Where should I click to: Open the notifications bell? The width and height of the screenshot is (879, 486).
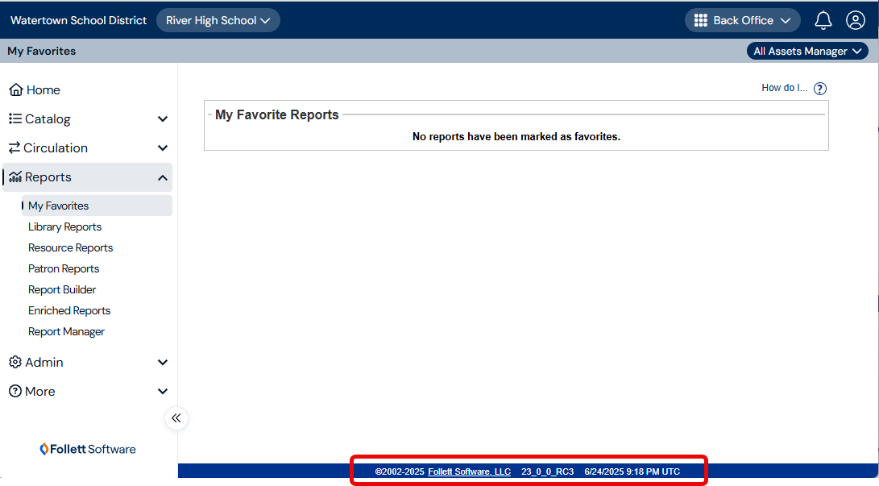[x=823, y=19]
